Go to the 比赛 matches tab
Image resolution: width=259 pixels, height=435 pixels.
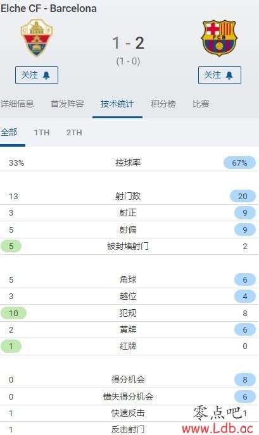(201, 104)
